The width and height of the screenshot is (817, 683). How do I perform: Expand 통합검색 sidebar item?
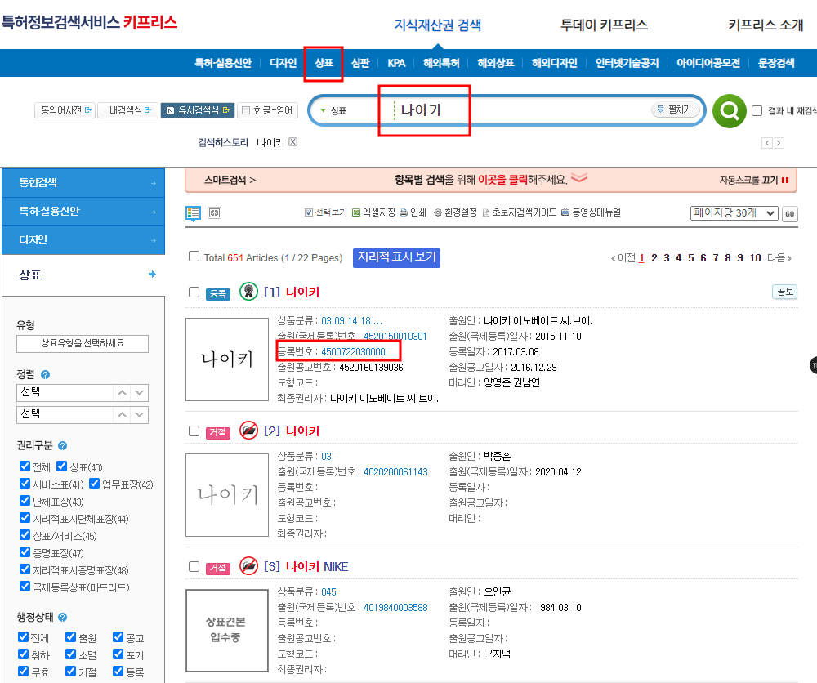point(83,183)
